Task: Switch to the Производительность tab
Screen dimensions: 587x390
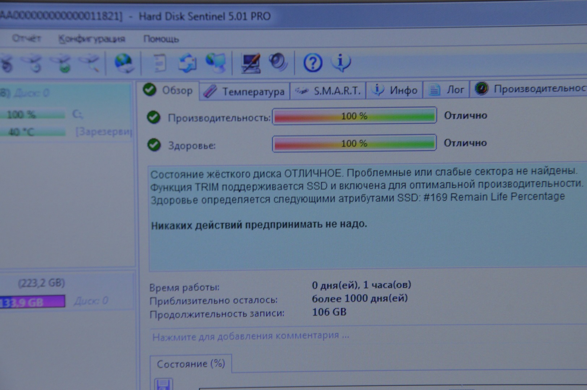Action: pyautogui.click(x=528, y=88)
